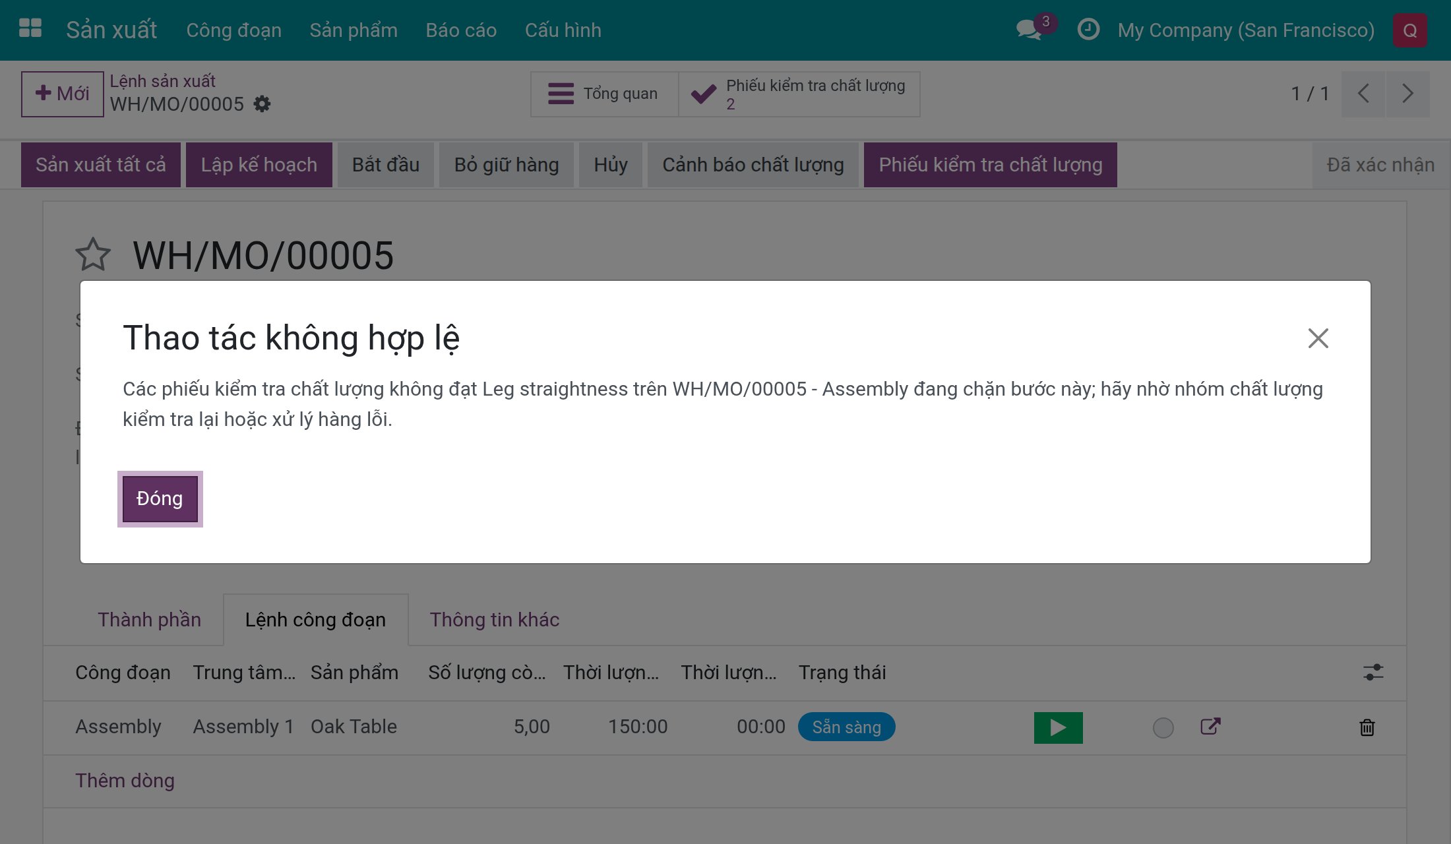Click the Đóng button in dialog
The height and width of the screenshot is (844, 1451).
160,498
